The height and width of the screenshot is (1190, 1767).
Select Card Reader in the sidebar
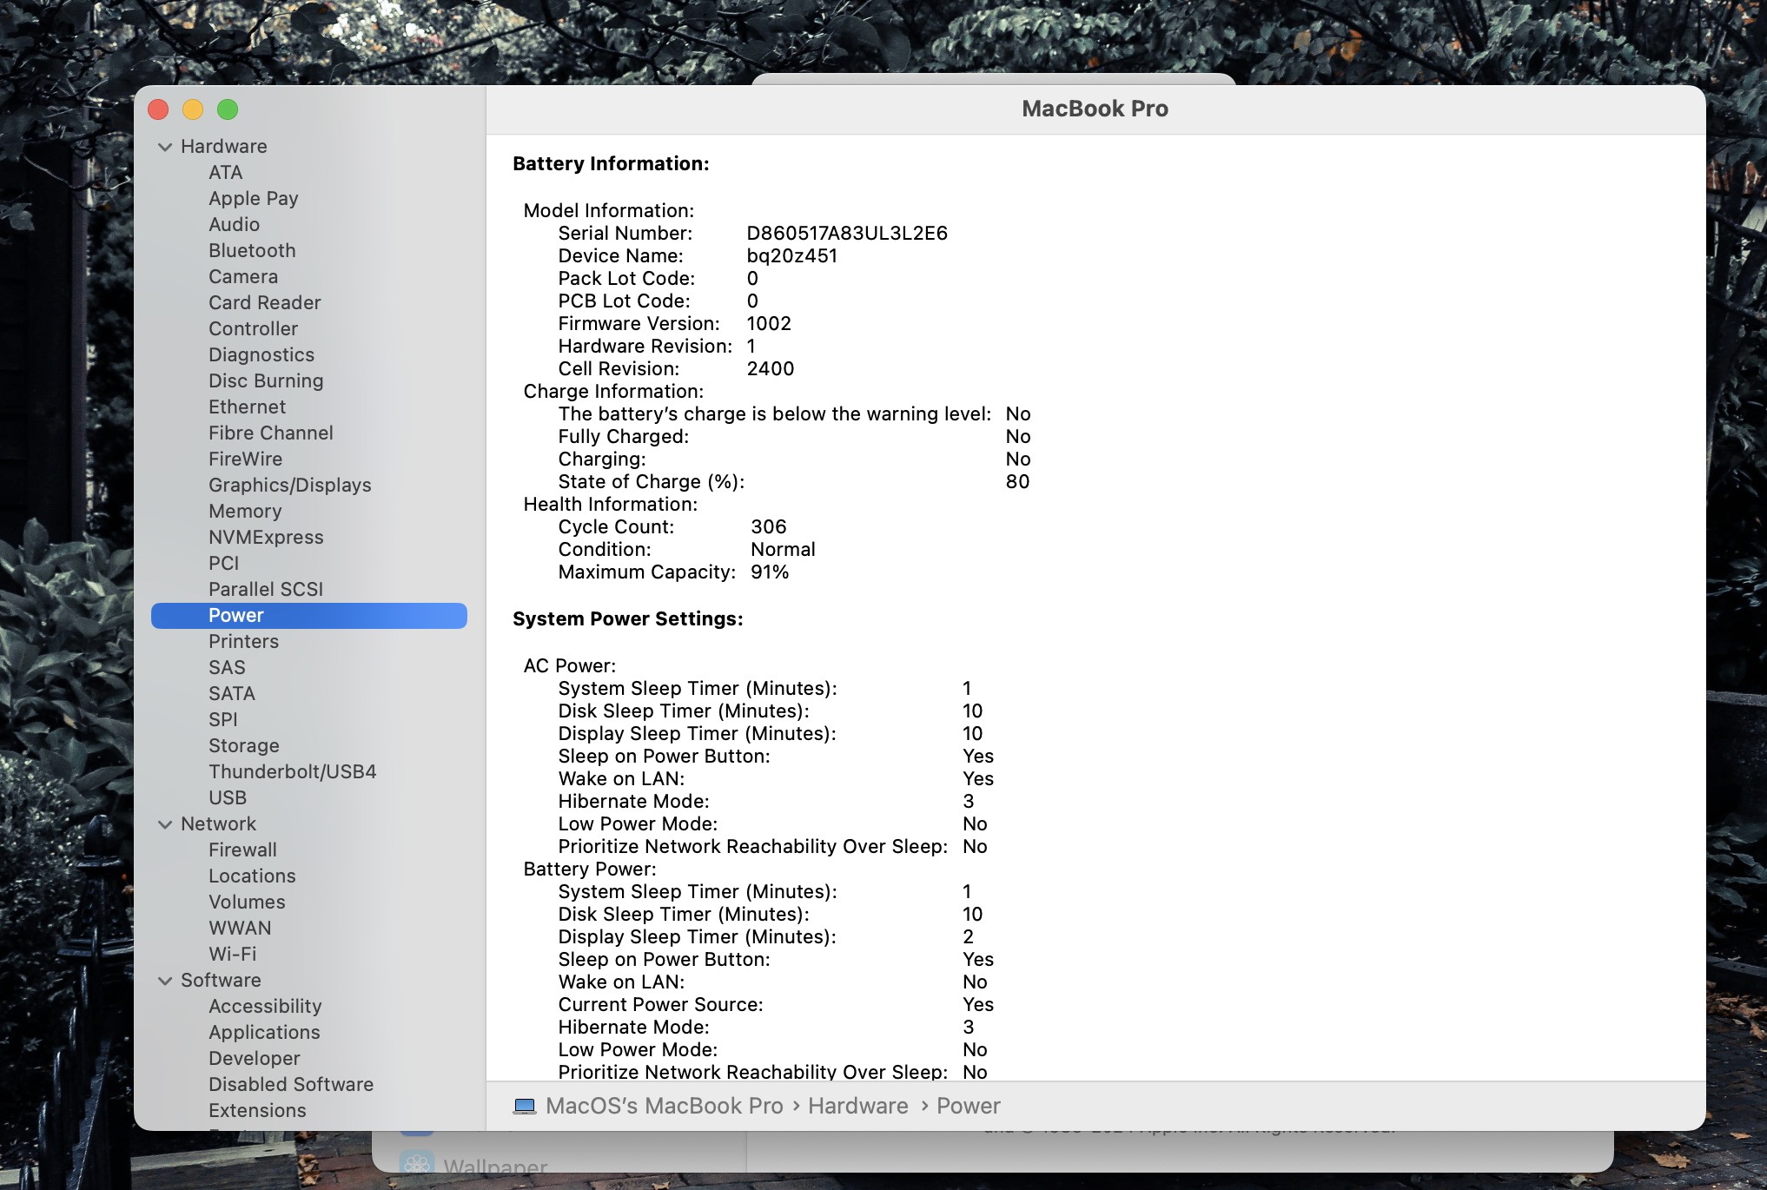coord(265,302)
